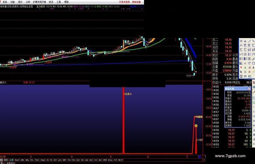
Task: Click the 买二 price 10.36
Action: [228, 40]
